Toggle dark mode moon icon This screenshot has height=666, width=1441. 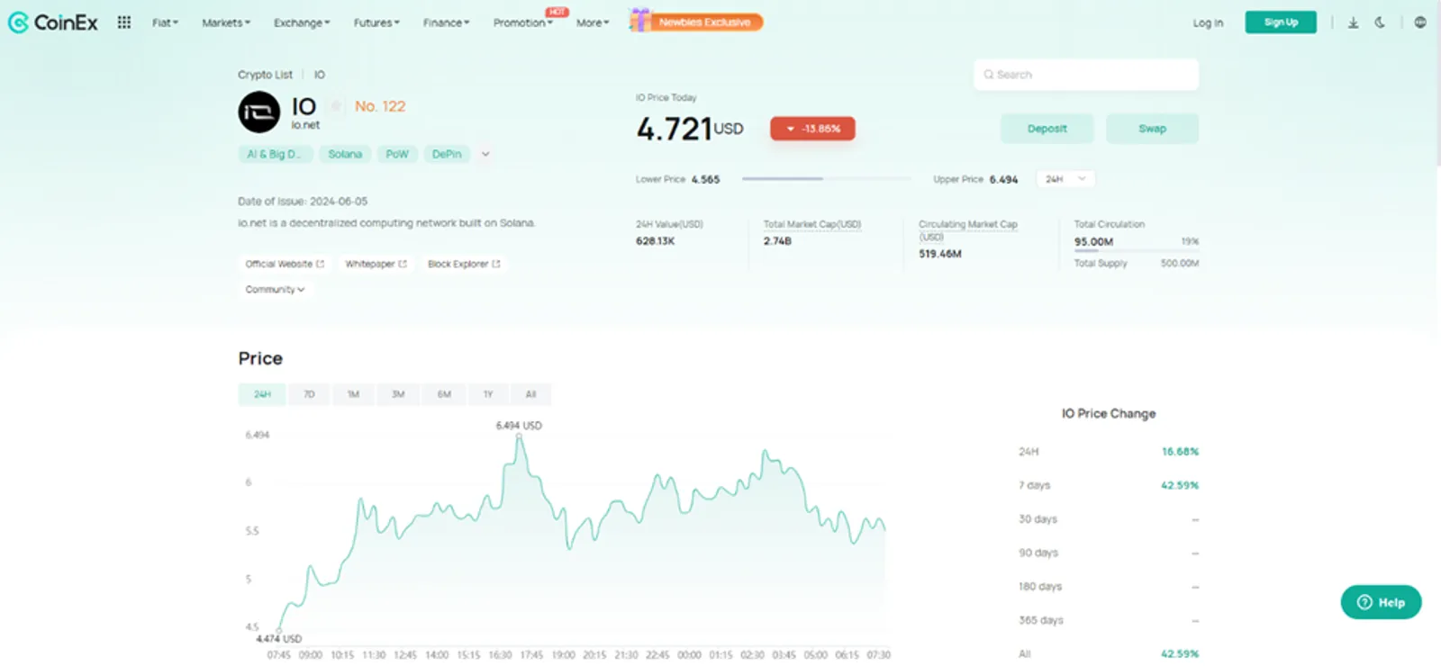(1380, 22)
